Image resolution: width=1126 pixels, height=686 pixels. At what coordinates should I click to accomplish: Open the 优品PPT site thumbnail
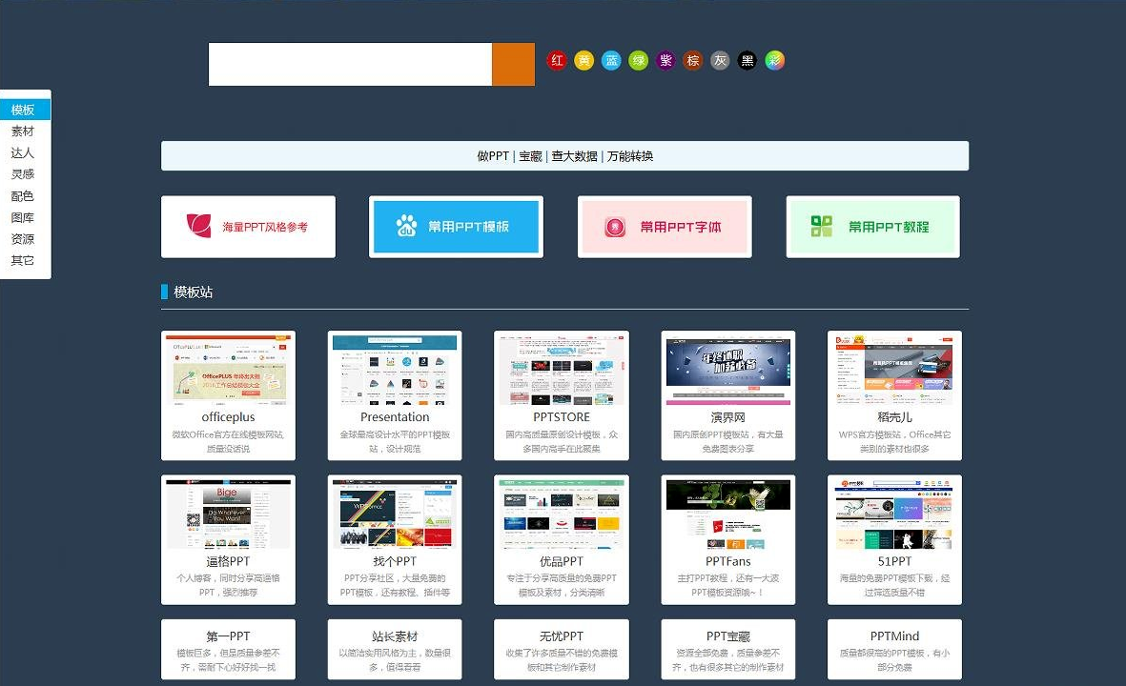(562, 514)
